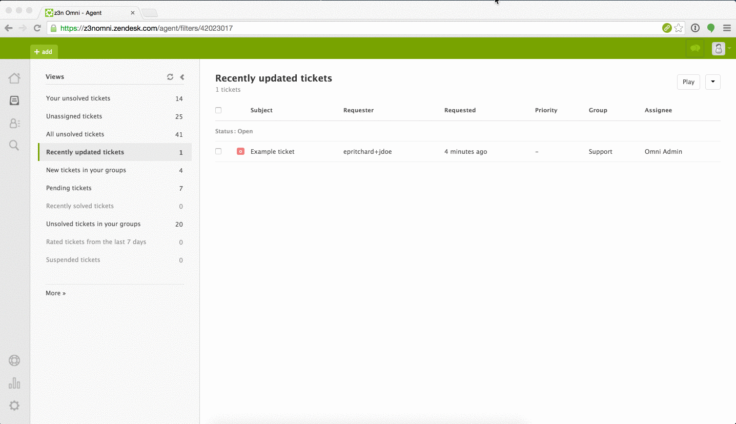Viewport: 736px width, 424px height.
Task: Open the Zopim chat icon in top bar
Action: coord(695,48)
